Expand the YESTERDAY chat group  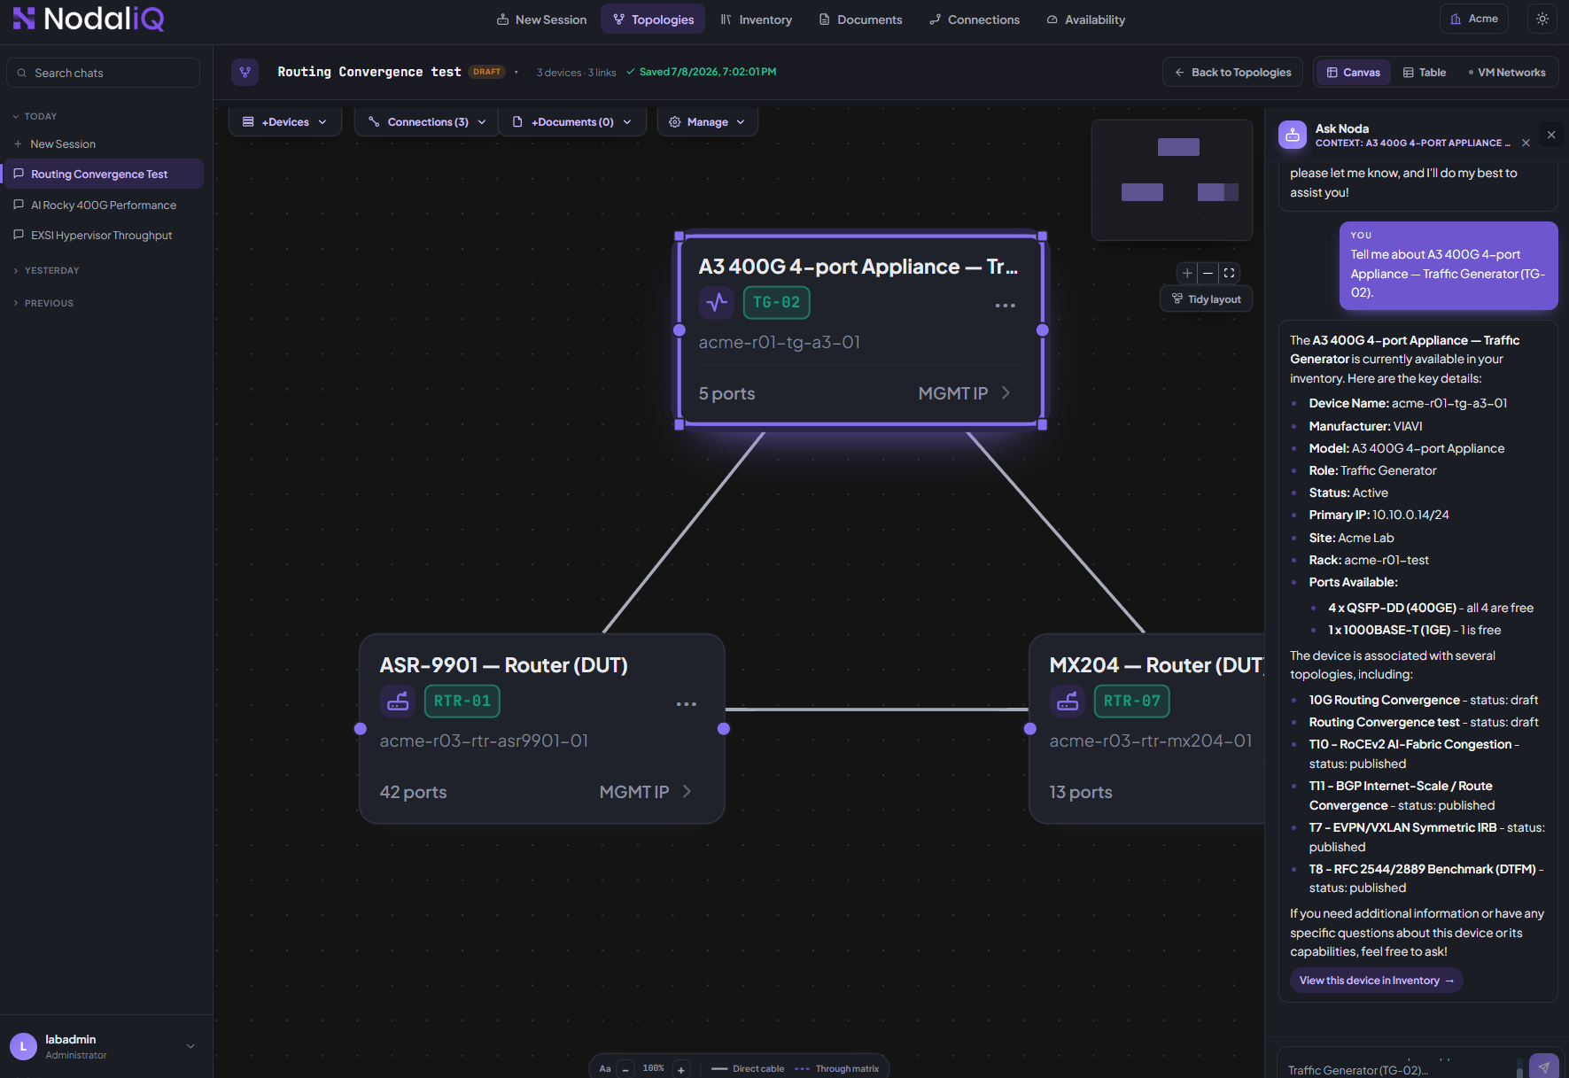46,270
